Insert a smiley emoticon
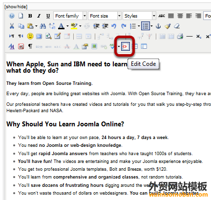The width and height of the screenshot is (211, 200). 30,36
